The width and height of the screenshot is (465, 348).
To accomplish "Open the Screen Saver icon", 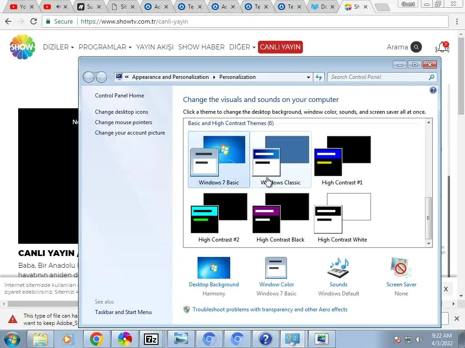I will [x=401, y=267].
